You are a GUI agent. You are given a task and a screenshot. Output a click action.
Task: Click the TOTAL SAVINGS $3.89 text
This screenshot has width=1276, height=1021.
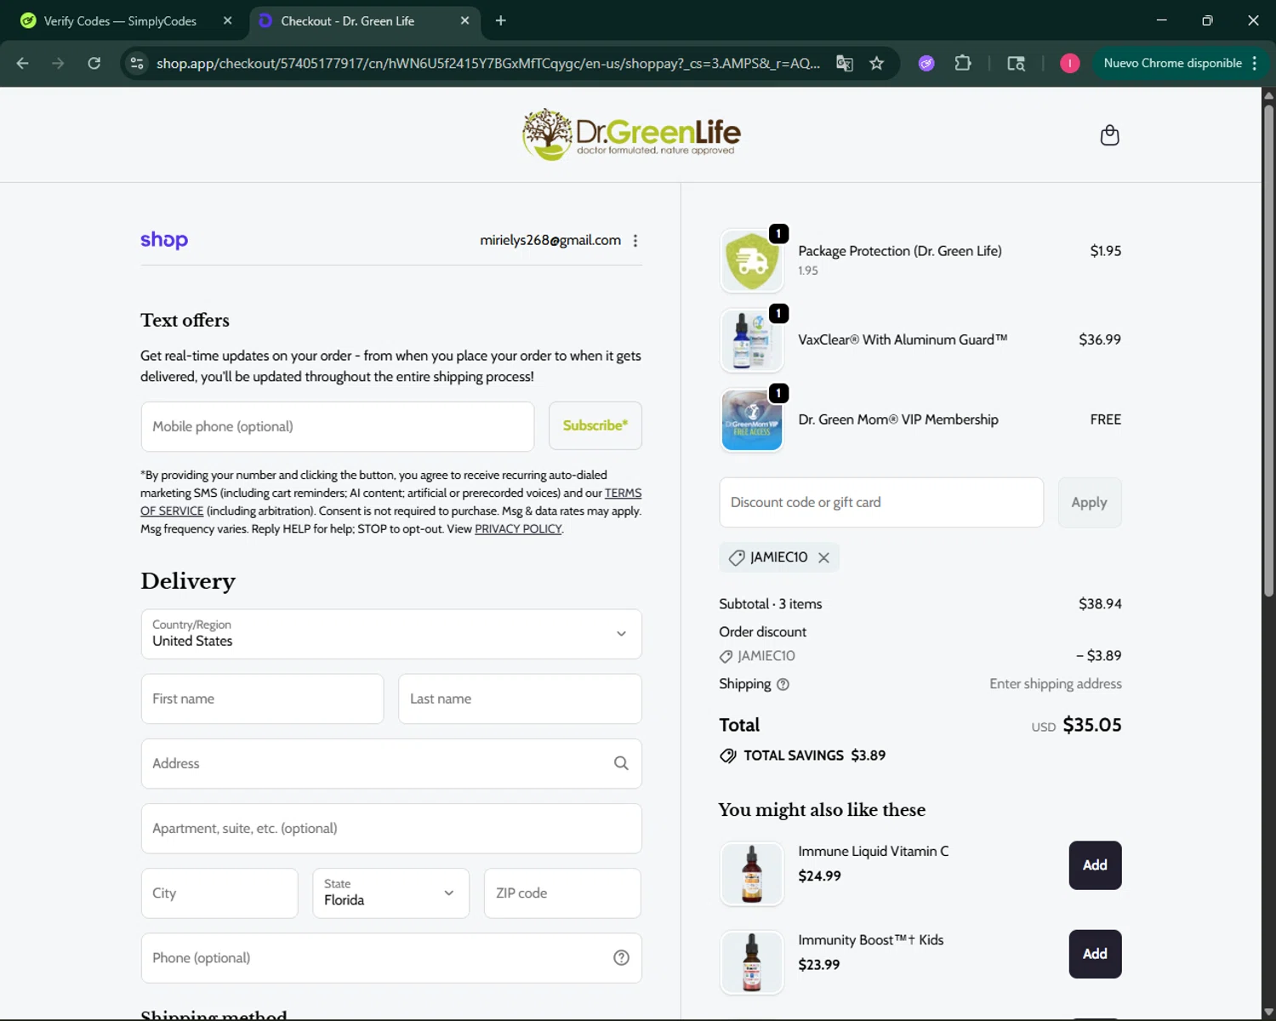[x=814, y=756]
